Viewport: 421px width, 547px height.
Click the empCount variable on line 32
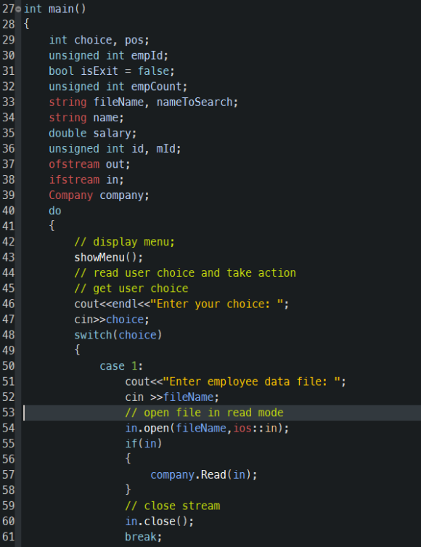coord(156,86)
